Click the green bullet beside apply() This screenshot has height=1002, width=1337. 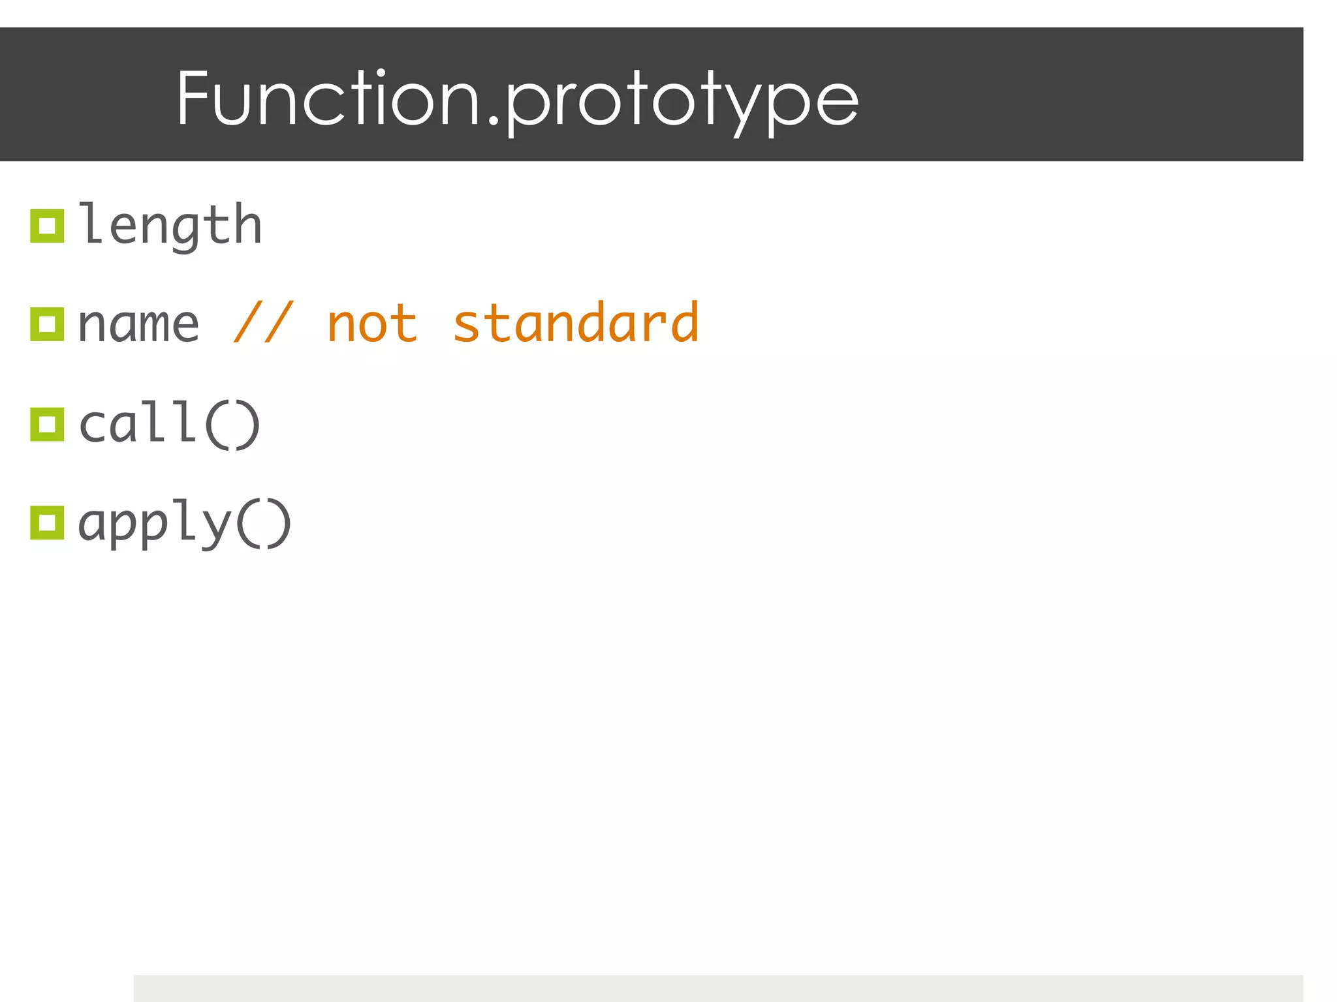coord(47,523)
